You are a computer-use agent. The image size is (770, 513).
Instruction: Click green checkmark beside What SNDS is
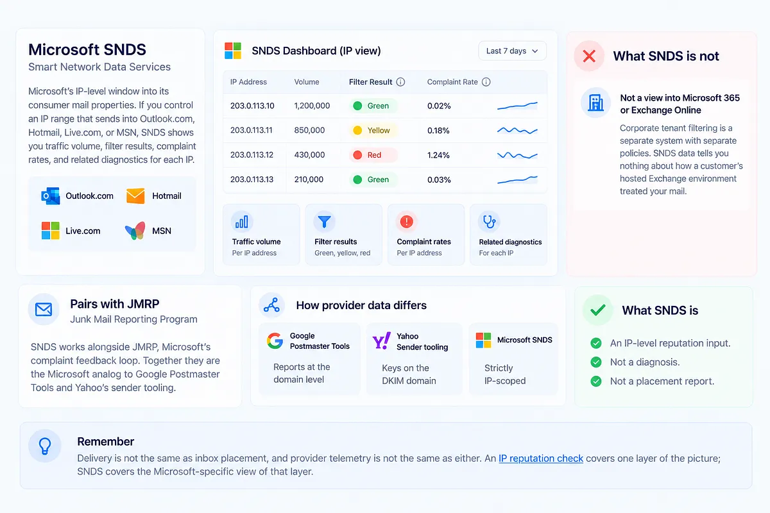click(597, 310)
